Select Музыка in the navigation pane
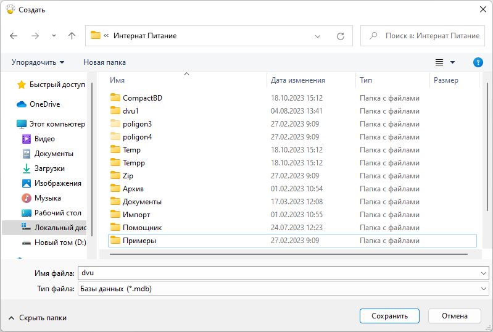Screen dimensions: 493x332 click(48, 198)
